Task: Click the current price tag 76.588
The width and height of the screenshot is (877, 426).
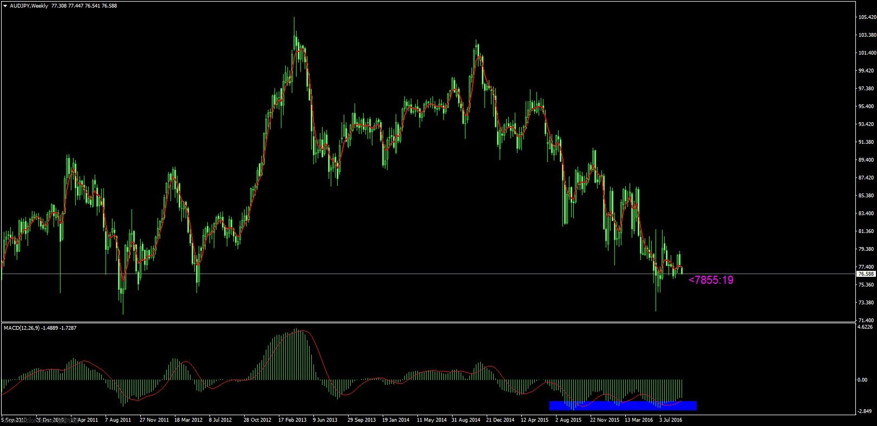Action: click(x=867, y=274)
